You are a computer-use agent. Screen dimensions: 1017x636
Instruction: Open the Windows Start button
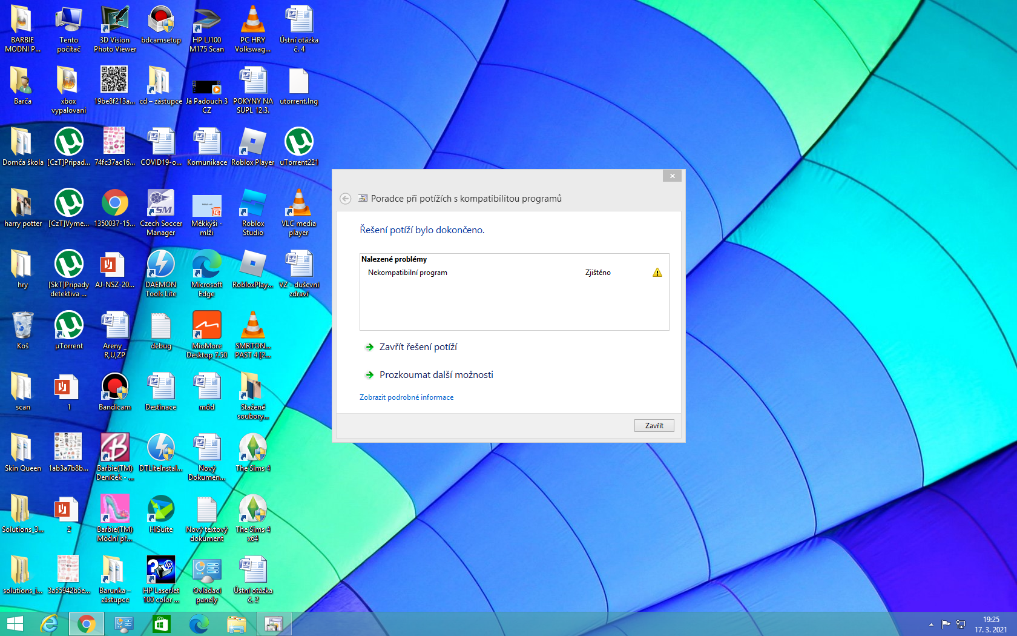coord(15,624)
